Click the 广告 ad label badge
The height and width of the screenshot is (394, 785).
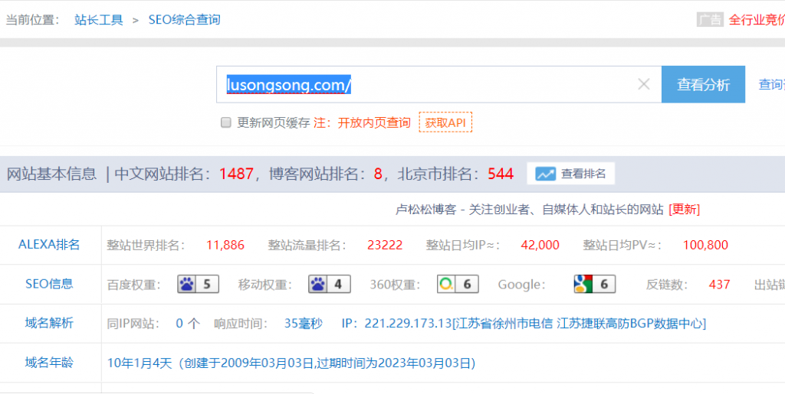coord(709,20)
